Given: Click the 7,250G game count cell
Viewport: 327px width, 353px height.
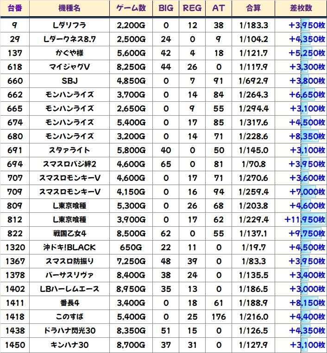Looking at the screenshot, I should point(131,261).
